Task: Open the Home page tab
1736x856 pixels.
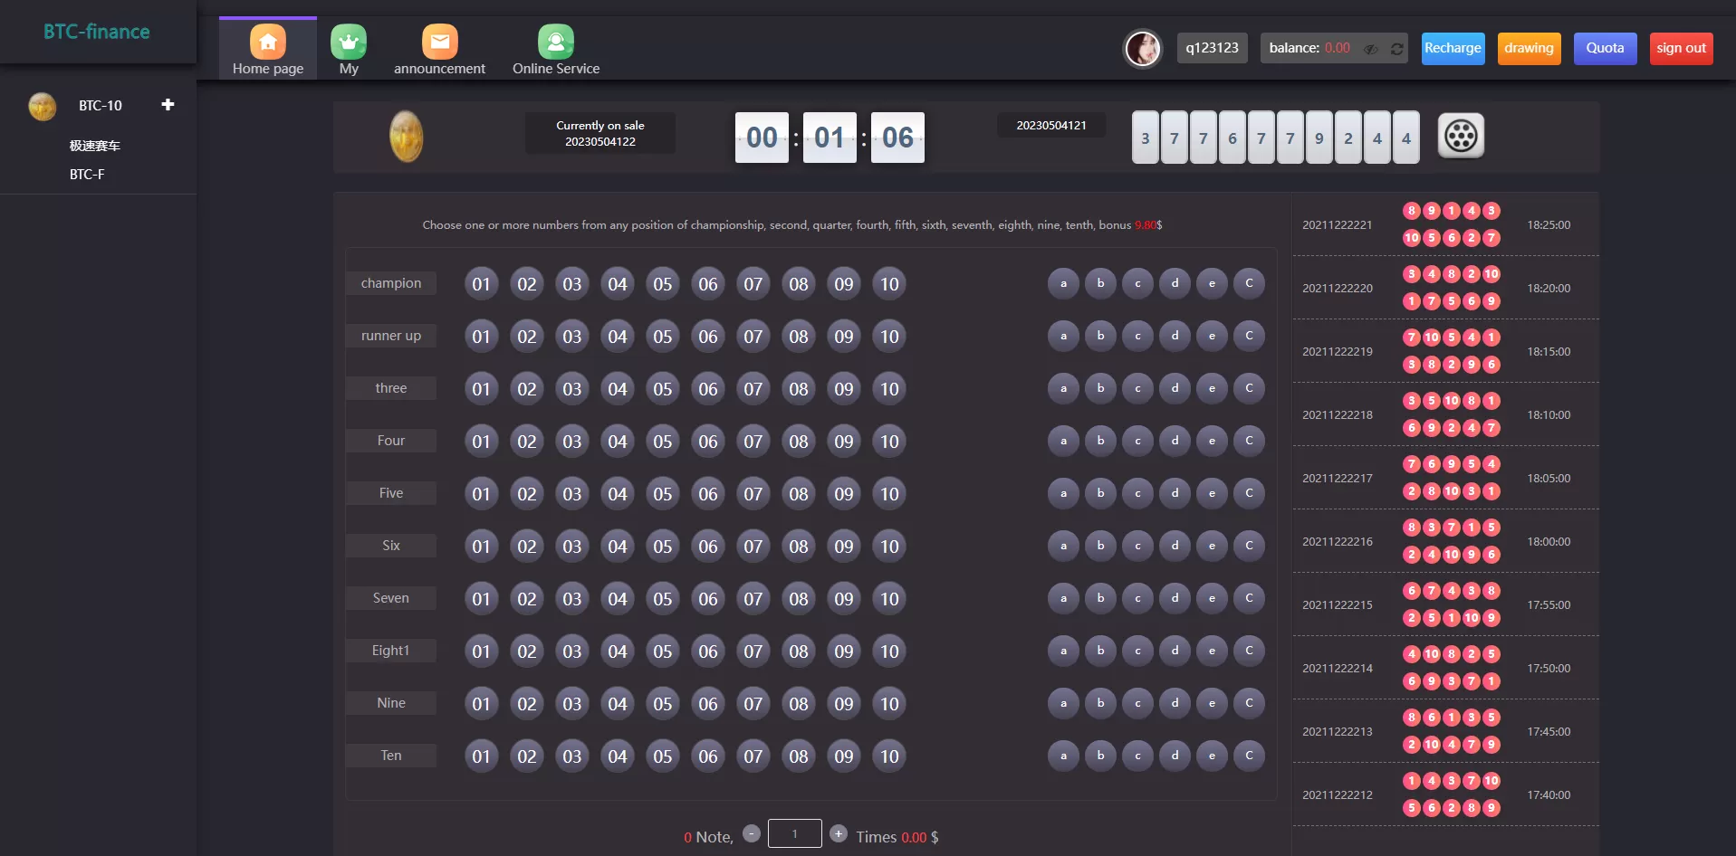Action: click(267, 50)
